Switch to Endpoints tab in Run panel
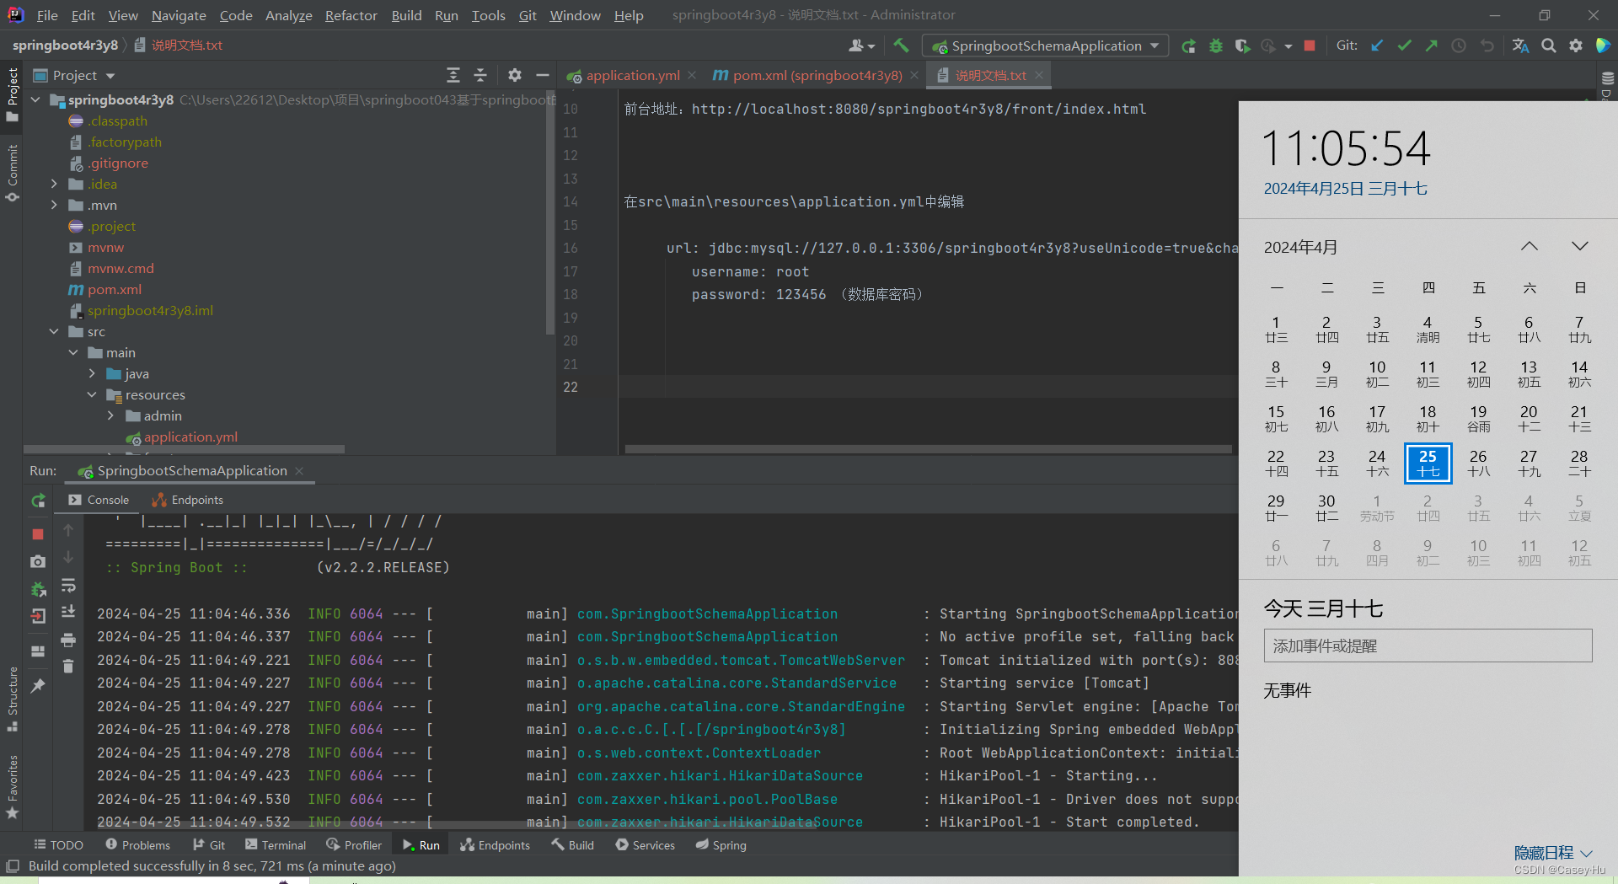 pyautogui.click(x=187, y=500)
